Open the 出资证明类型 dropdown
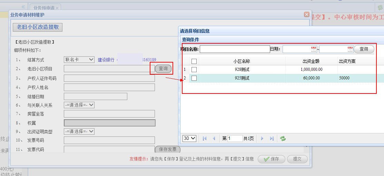This screenshot has height=176, width=384. tap(79, 131)
